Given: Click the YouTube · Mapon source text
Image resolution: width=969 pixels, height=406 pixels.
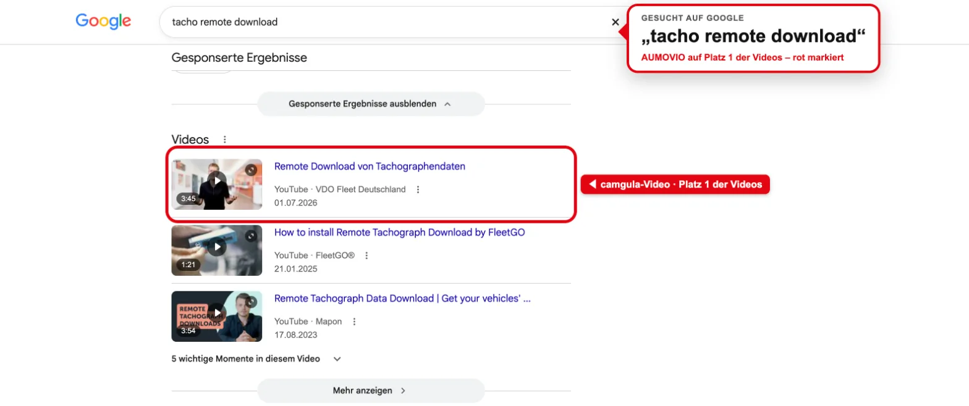Looking at the screenshot, I should [x=308, y=321].
